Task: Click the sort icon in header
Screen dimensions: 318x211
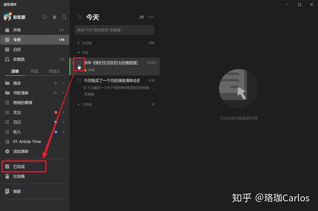Action: point(141,17)
